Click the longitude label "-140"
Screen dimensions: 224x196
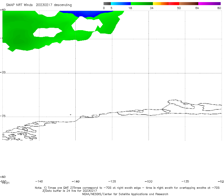click(76, 181)
